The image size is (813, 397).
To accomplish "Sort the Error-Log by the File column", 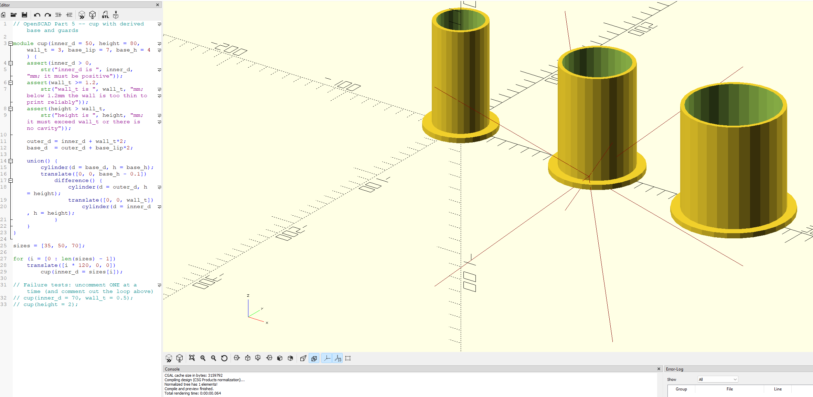I will pyautogui.click(x=729, y=389).
